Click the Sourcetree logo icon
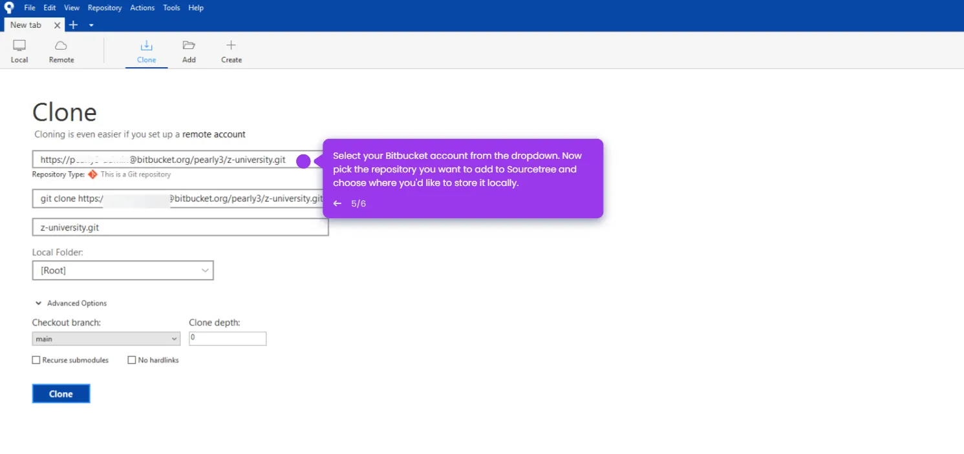 (x=8, y=8)
